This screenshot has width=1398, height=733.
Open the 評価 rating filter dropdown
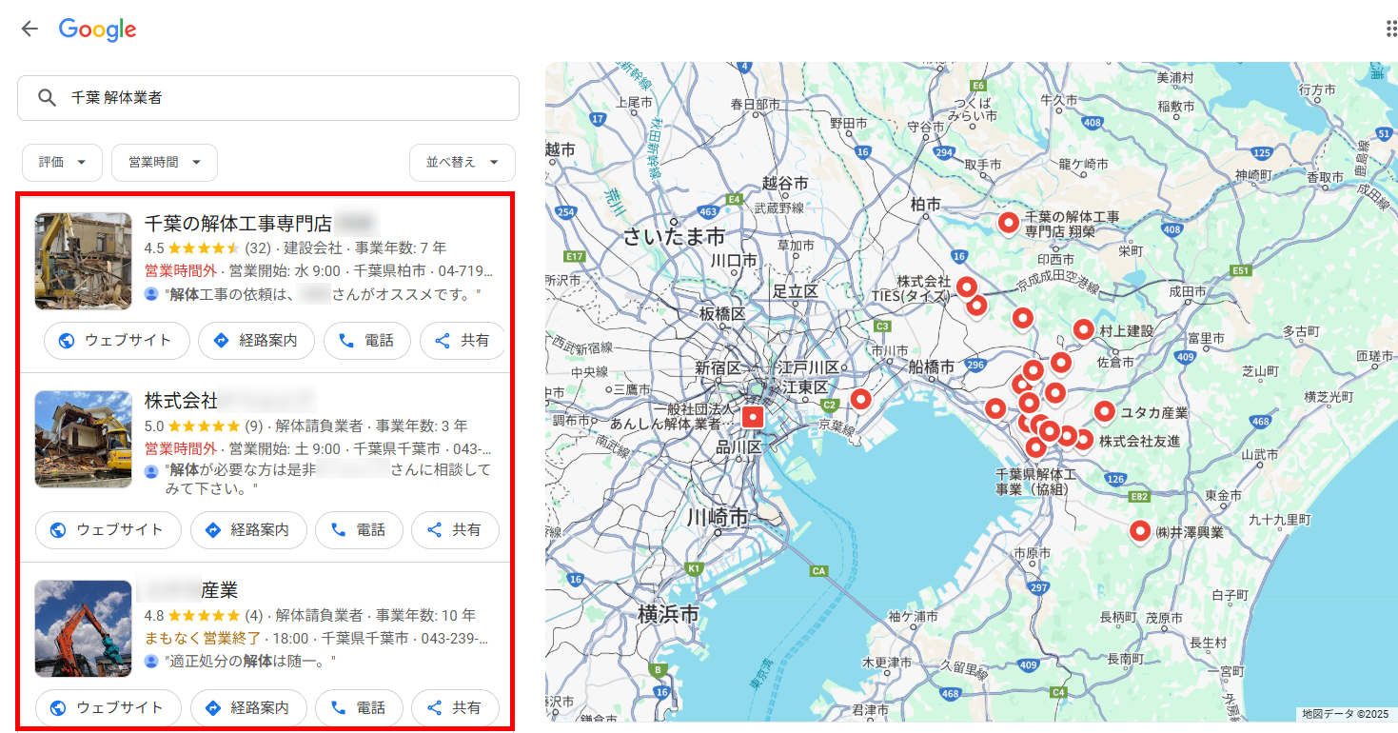(63, 163)
